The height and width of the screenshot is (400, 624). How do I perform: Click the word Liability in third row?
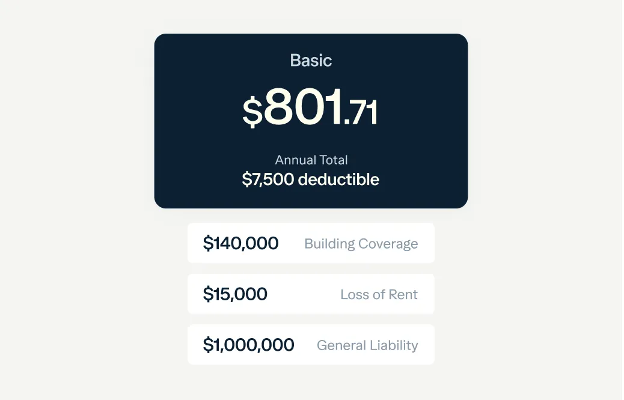coord(394,345)
